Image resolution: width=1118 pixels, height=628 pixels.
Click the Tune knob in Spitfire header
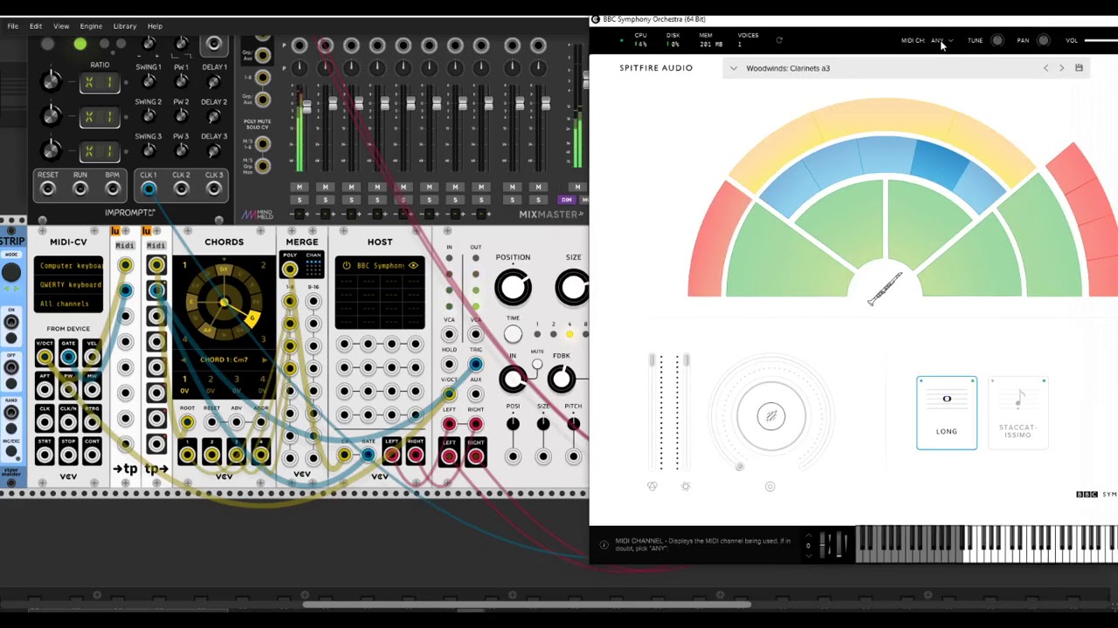pos(997,40)
